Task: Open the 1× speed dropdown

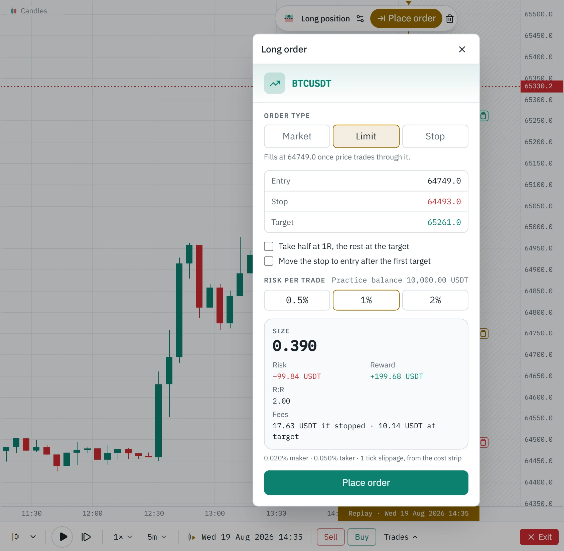Action: click(123, 537)
